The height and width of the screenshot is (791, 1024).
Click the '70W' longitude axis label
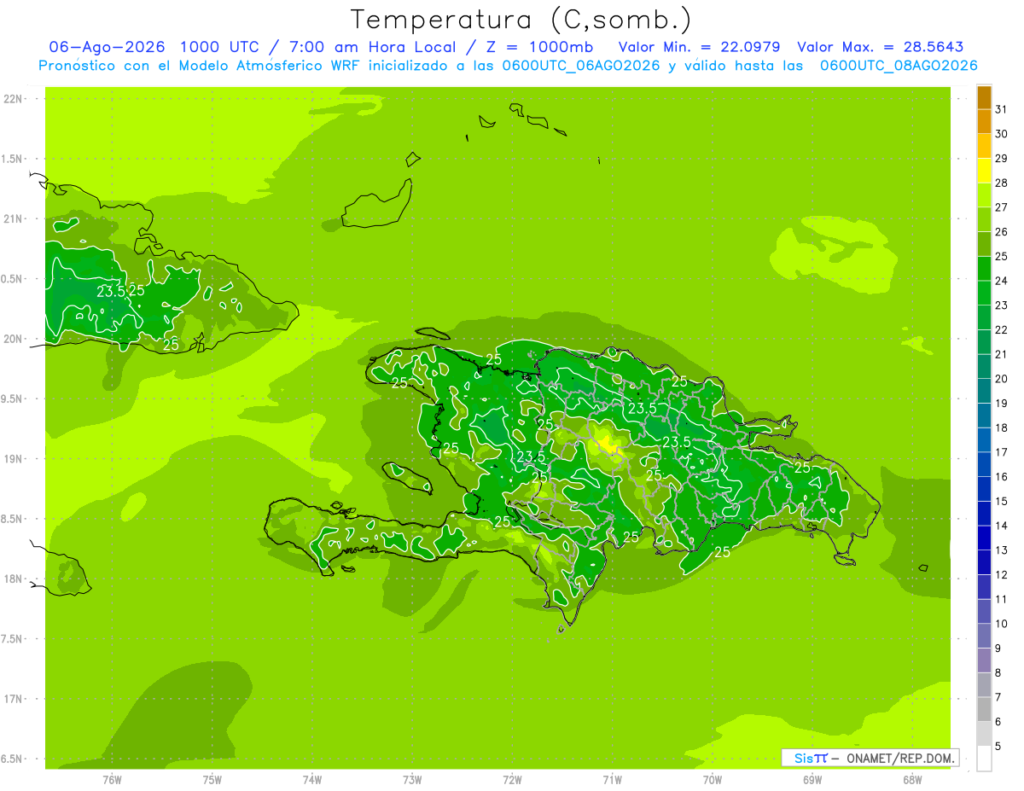tap(713, 779)
